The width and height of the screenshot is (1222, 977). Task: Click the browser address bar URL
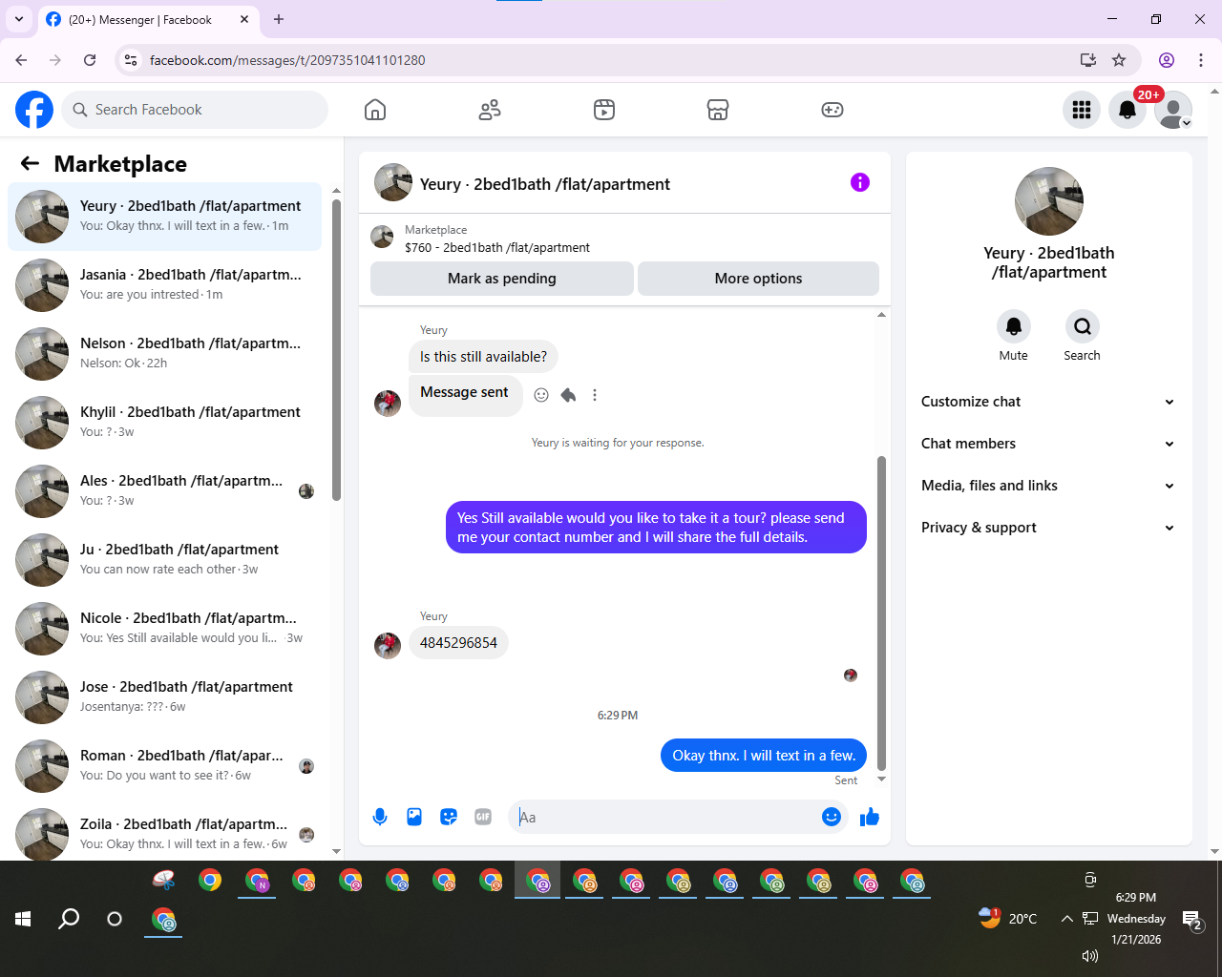[287, 60]
